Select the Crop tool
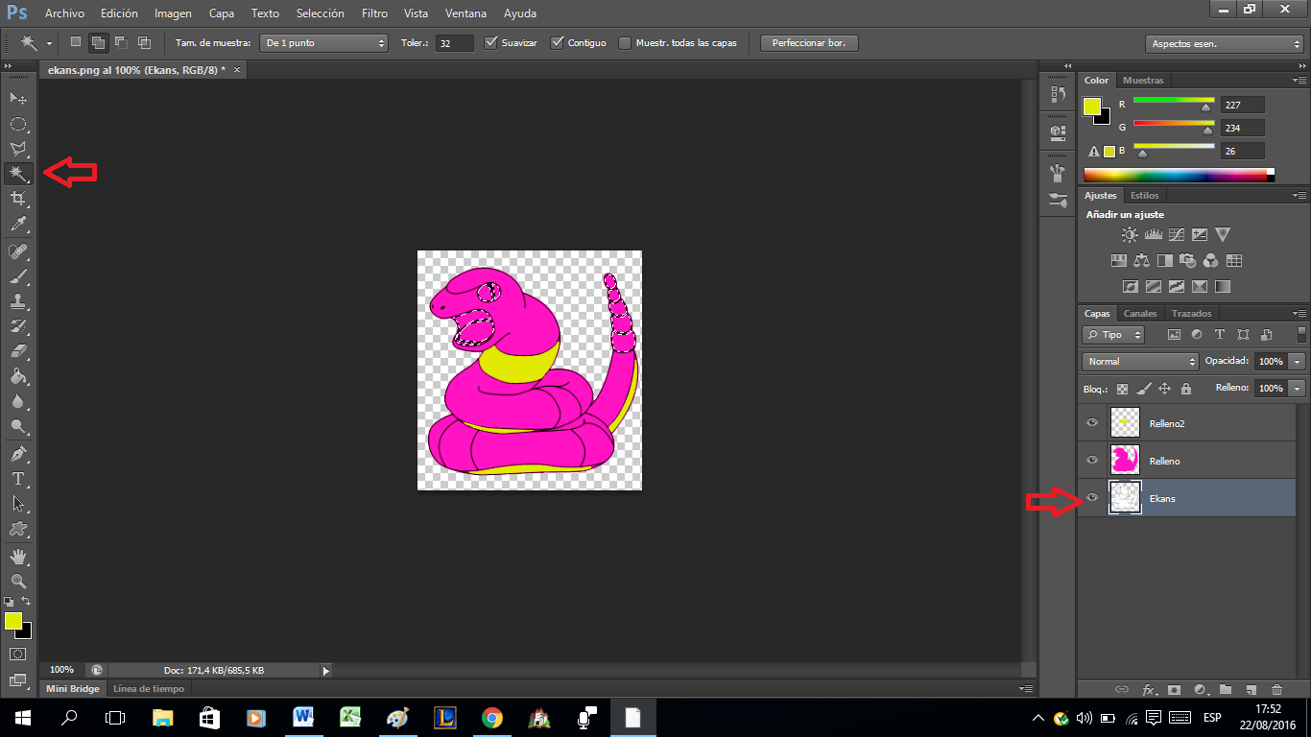Screen dimensions: 1311x737 pyautogui.click(x=18, y=199)
